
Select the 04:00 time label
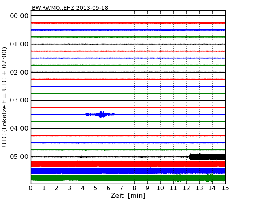coord(19,129)
